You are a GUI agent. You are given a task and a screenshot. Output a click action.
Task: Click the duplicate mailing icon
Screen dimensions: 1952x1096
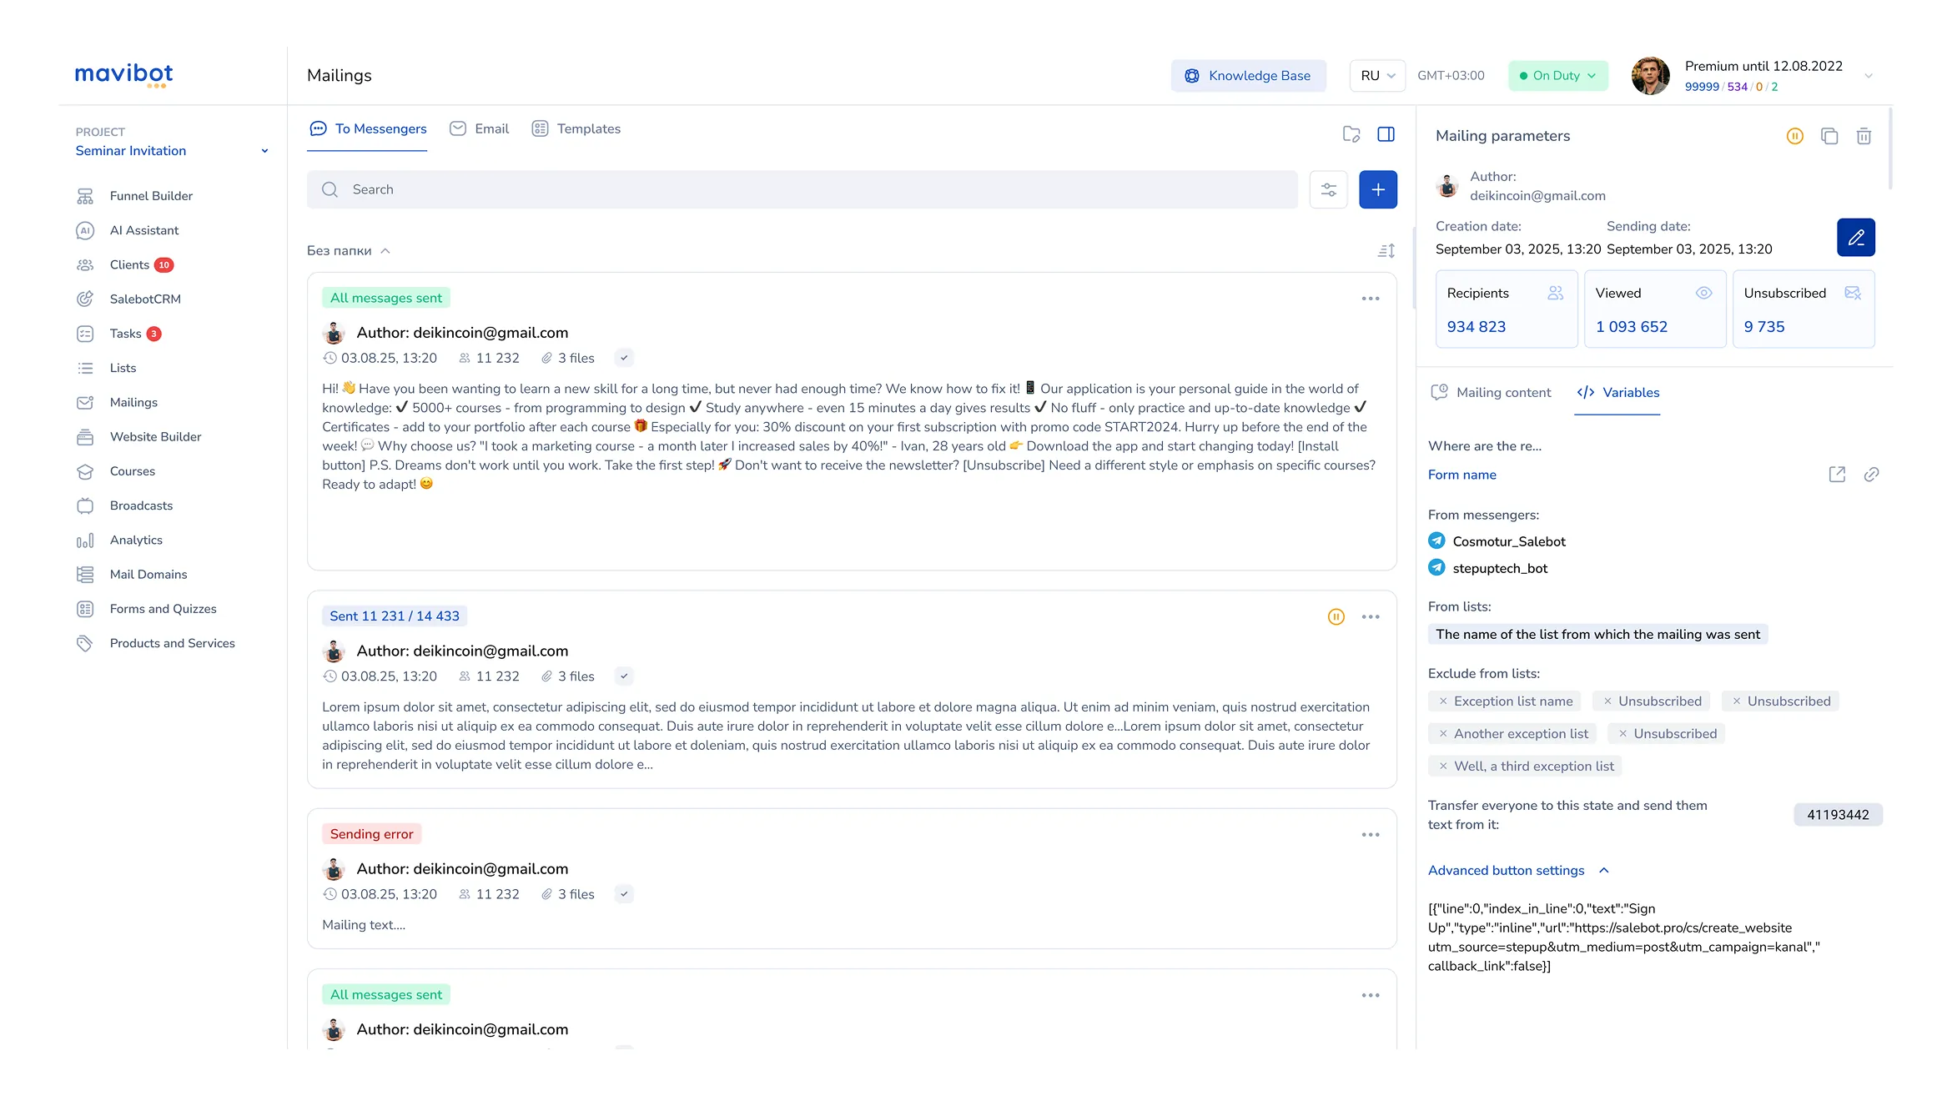pyautogui.click(x=1829, y=136)
